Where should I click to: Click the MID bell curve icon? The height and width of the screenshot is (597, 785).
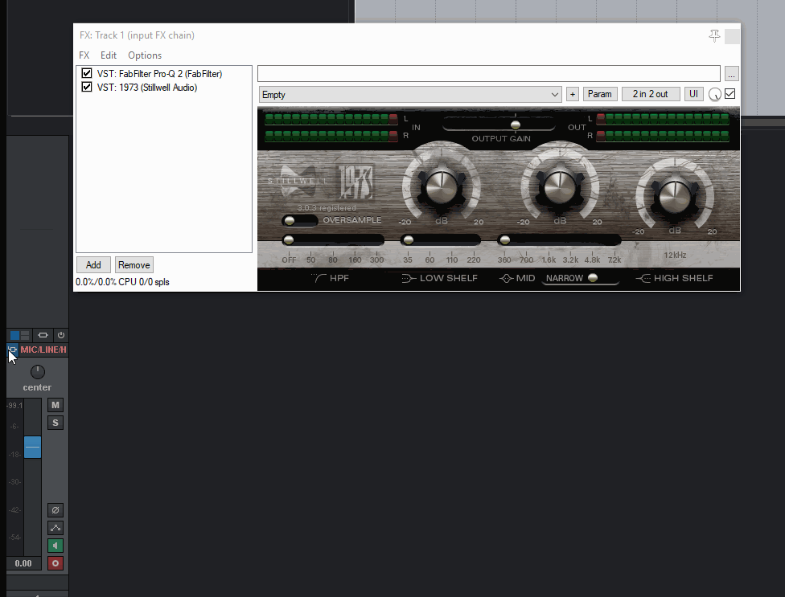click(x=506, y=279)
